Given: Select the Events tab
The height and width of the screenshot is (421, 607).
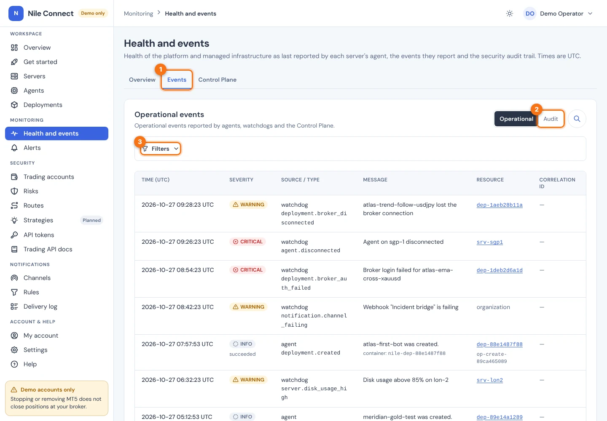Looking at the screenshot, I should (x=177, y=80).
